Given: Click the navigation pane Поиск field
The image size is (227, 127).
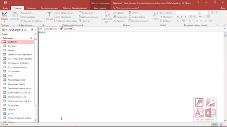Looking at the screenshot, I should (x=17, y=35).
